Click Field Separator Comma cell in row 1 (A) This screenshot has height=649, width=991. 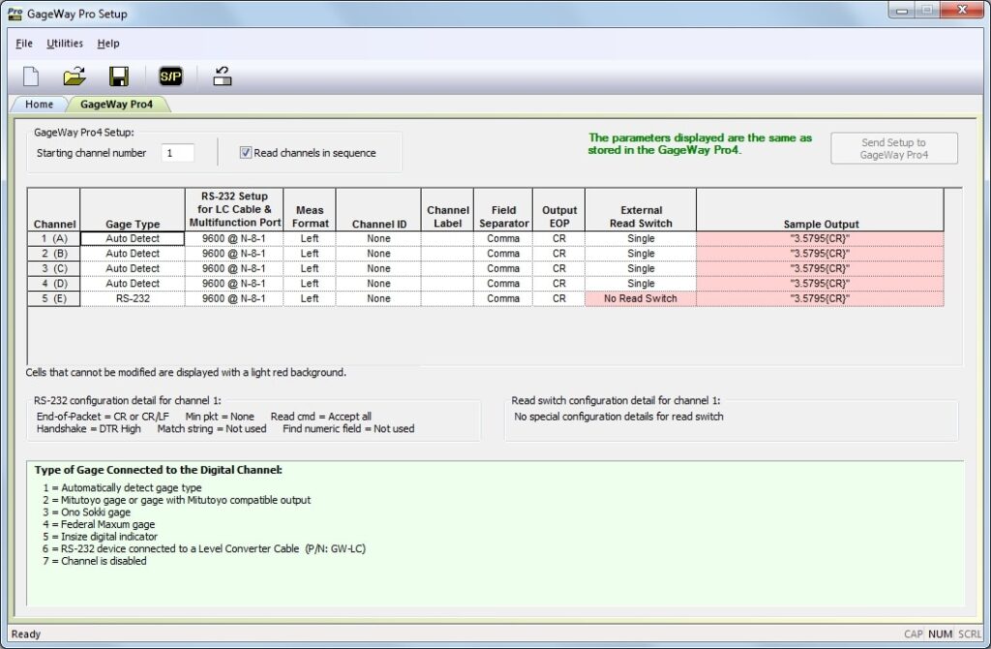click(503, 238)
